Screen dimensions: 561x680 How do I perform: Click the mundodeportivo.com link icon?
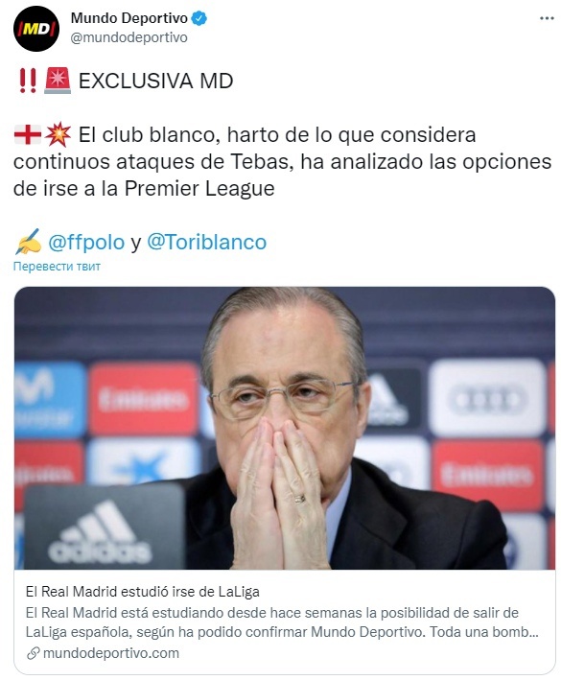pyautogui.click(x=33, y=653)
